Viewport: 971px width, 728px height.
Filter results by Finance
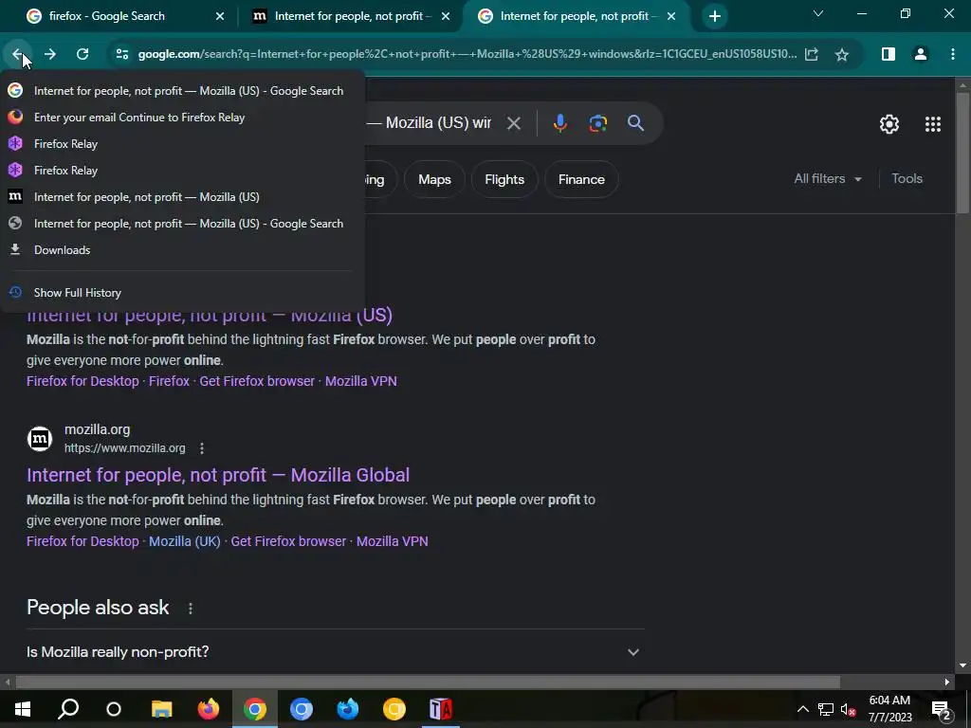[581, 179]
